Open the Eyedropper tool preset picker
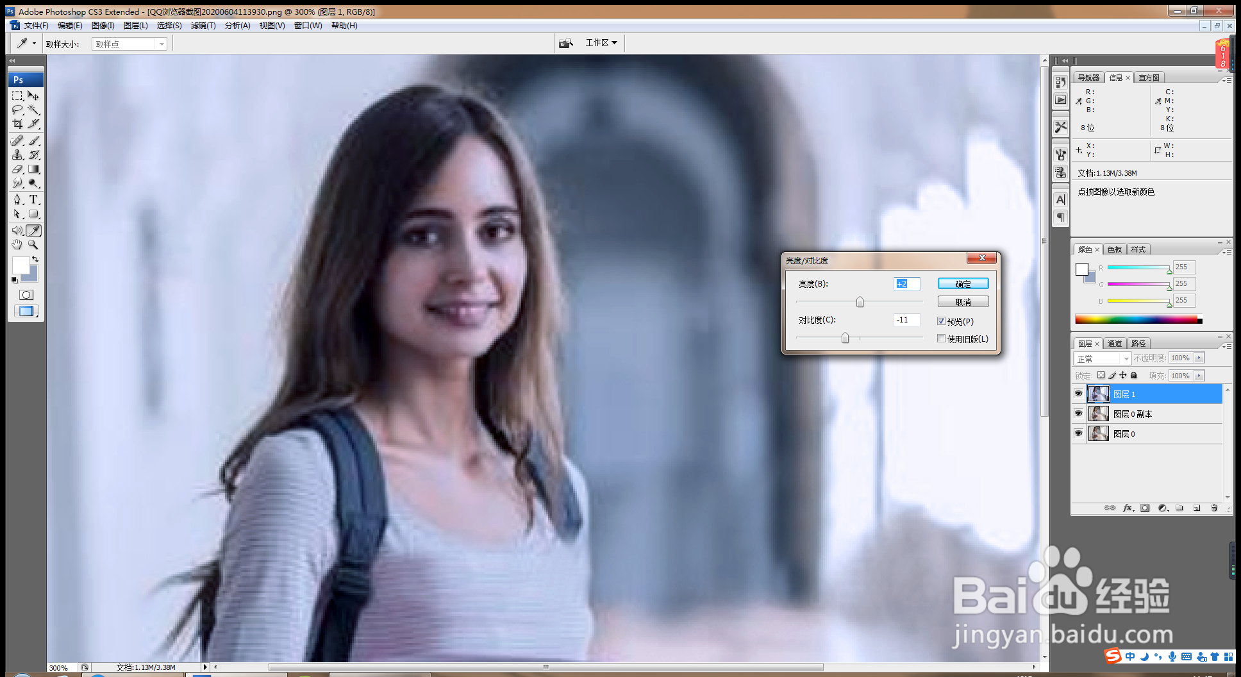 [26, 43]
